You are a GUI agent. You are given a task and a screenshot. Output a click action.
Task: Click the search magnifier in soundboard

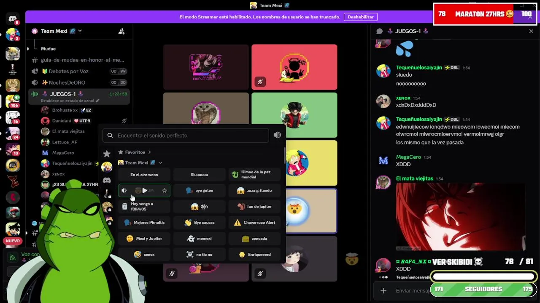[x=110, y=136]
